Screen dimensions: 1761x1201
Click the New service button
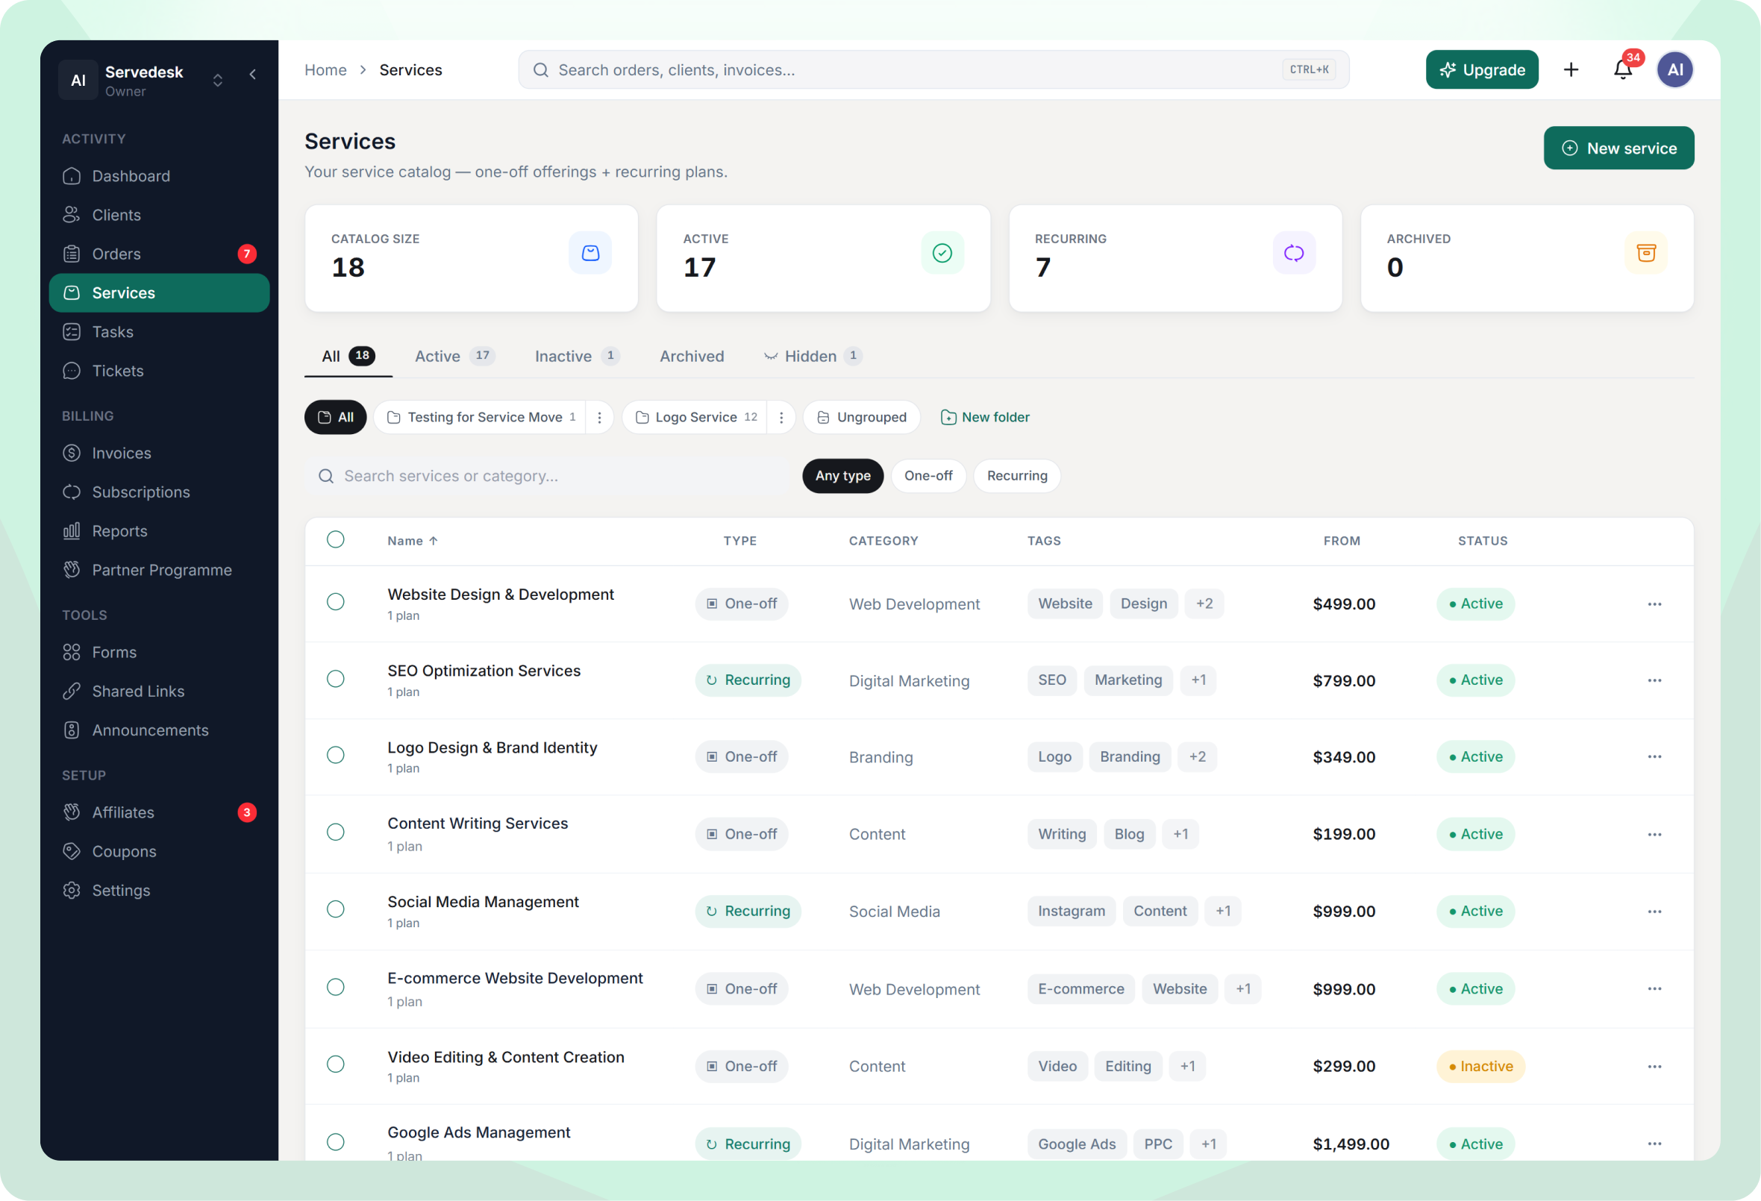(1618, 148)
